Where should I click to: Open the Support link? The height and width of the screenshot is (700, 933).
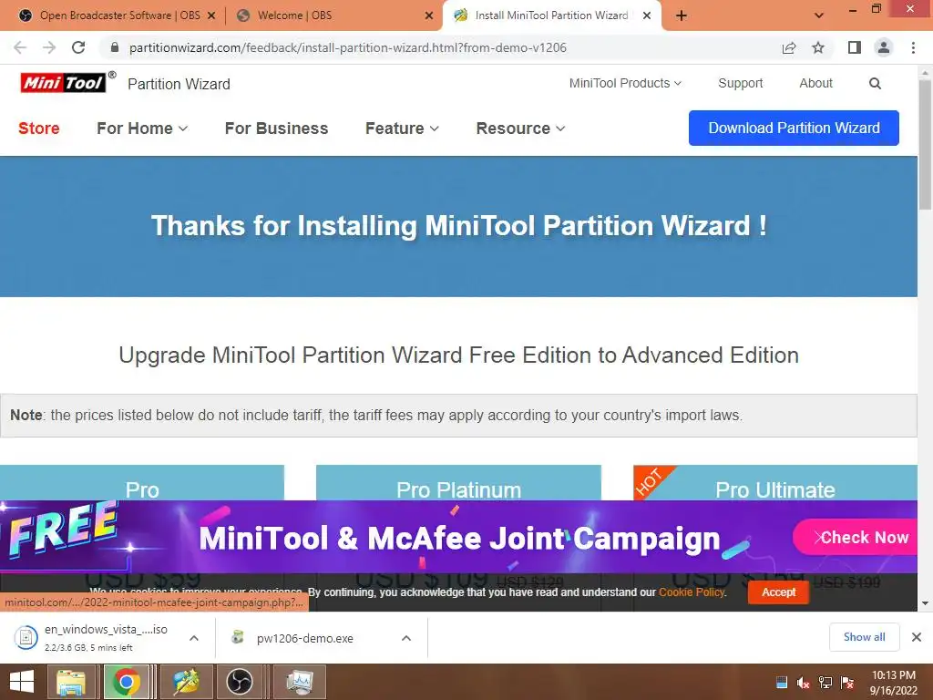coord(740,83)
